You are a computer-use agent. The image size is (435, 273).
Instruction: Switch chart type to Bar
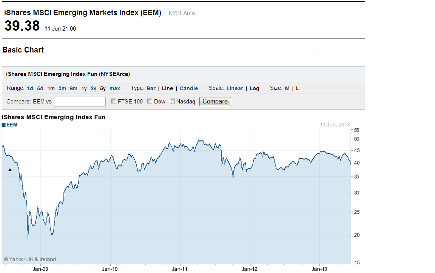(151, 88)
